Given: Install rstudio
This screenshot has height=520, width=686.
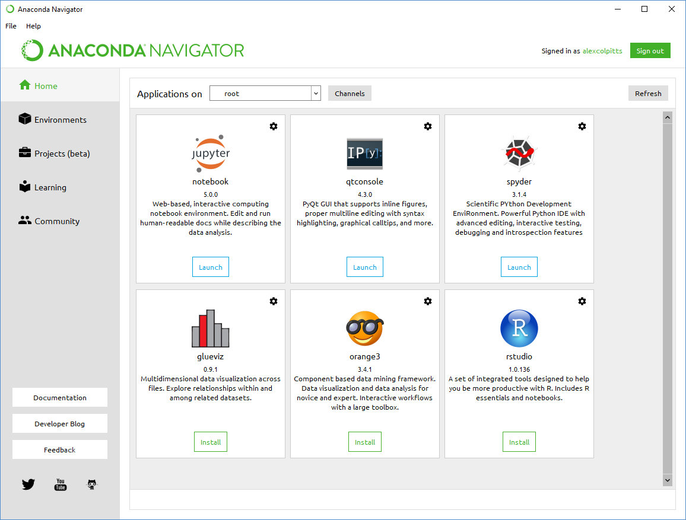Looking at the screenshot, I should pos(519,442).
